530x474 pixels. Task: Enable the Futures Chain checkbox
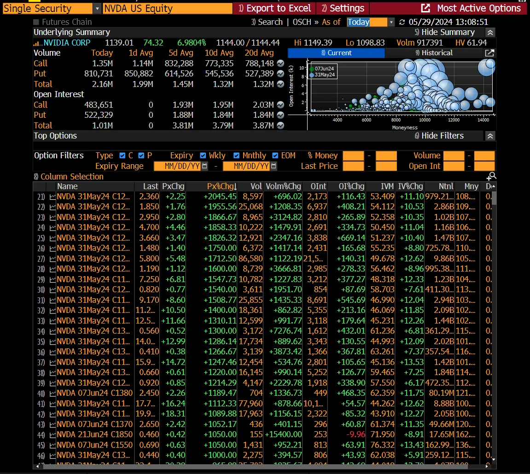[36, 22]
